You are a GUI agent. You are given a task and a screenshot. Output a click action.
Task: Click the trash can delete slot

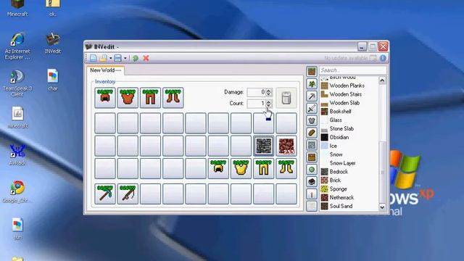286,97
